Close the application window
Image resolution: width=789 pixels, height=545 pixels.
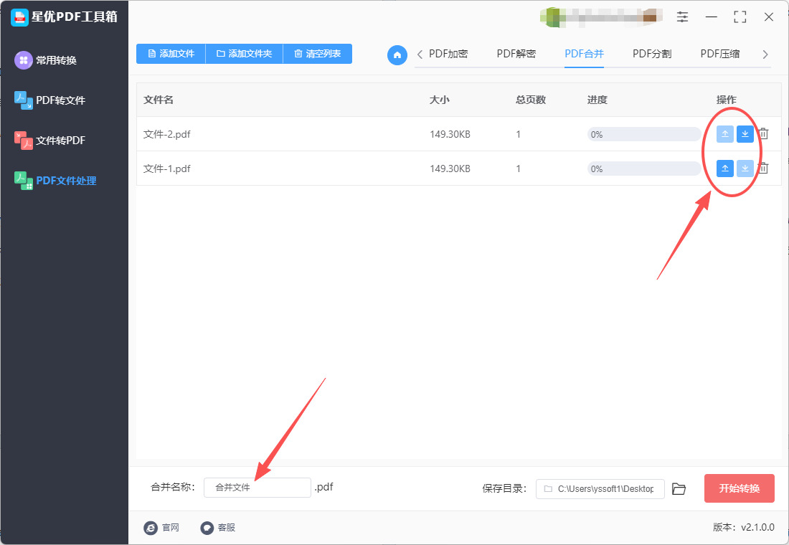pos(769,16)
